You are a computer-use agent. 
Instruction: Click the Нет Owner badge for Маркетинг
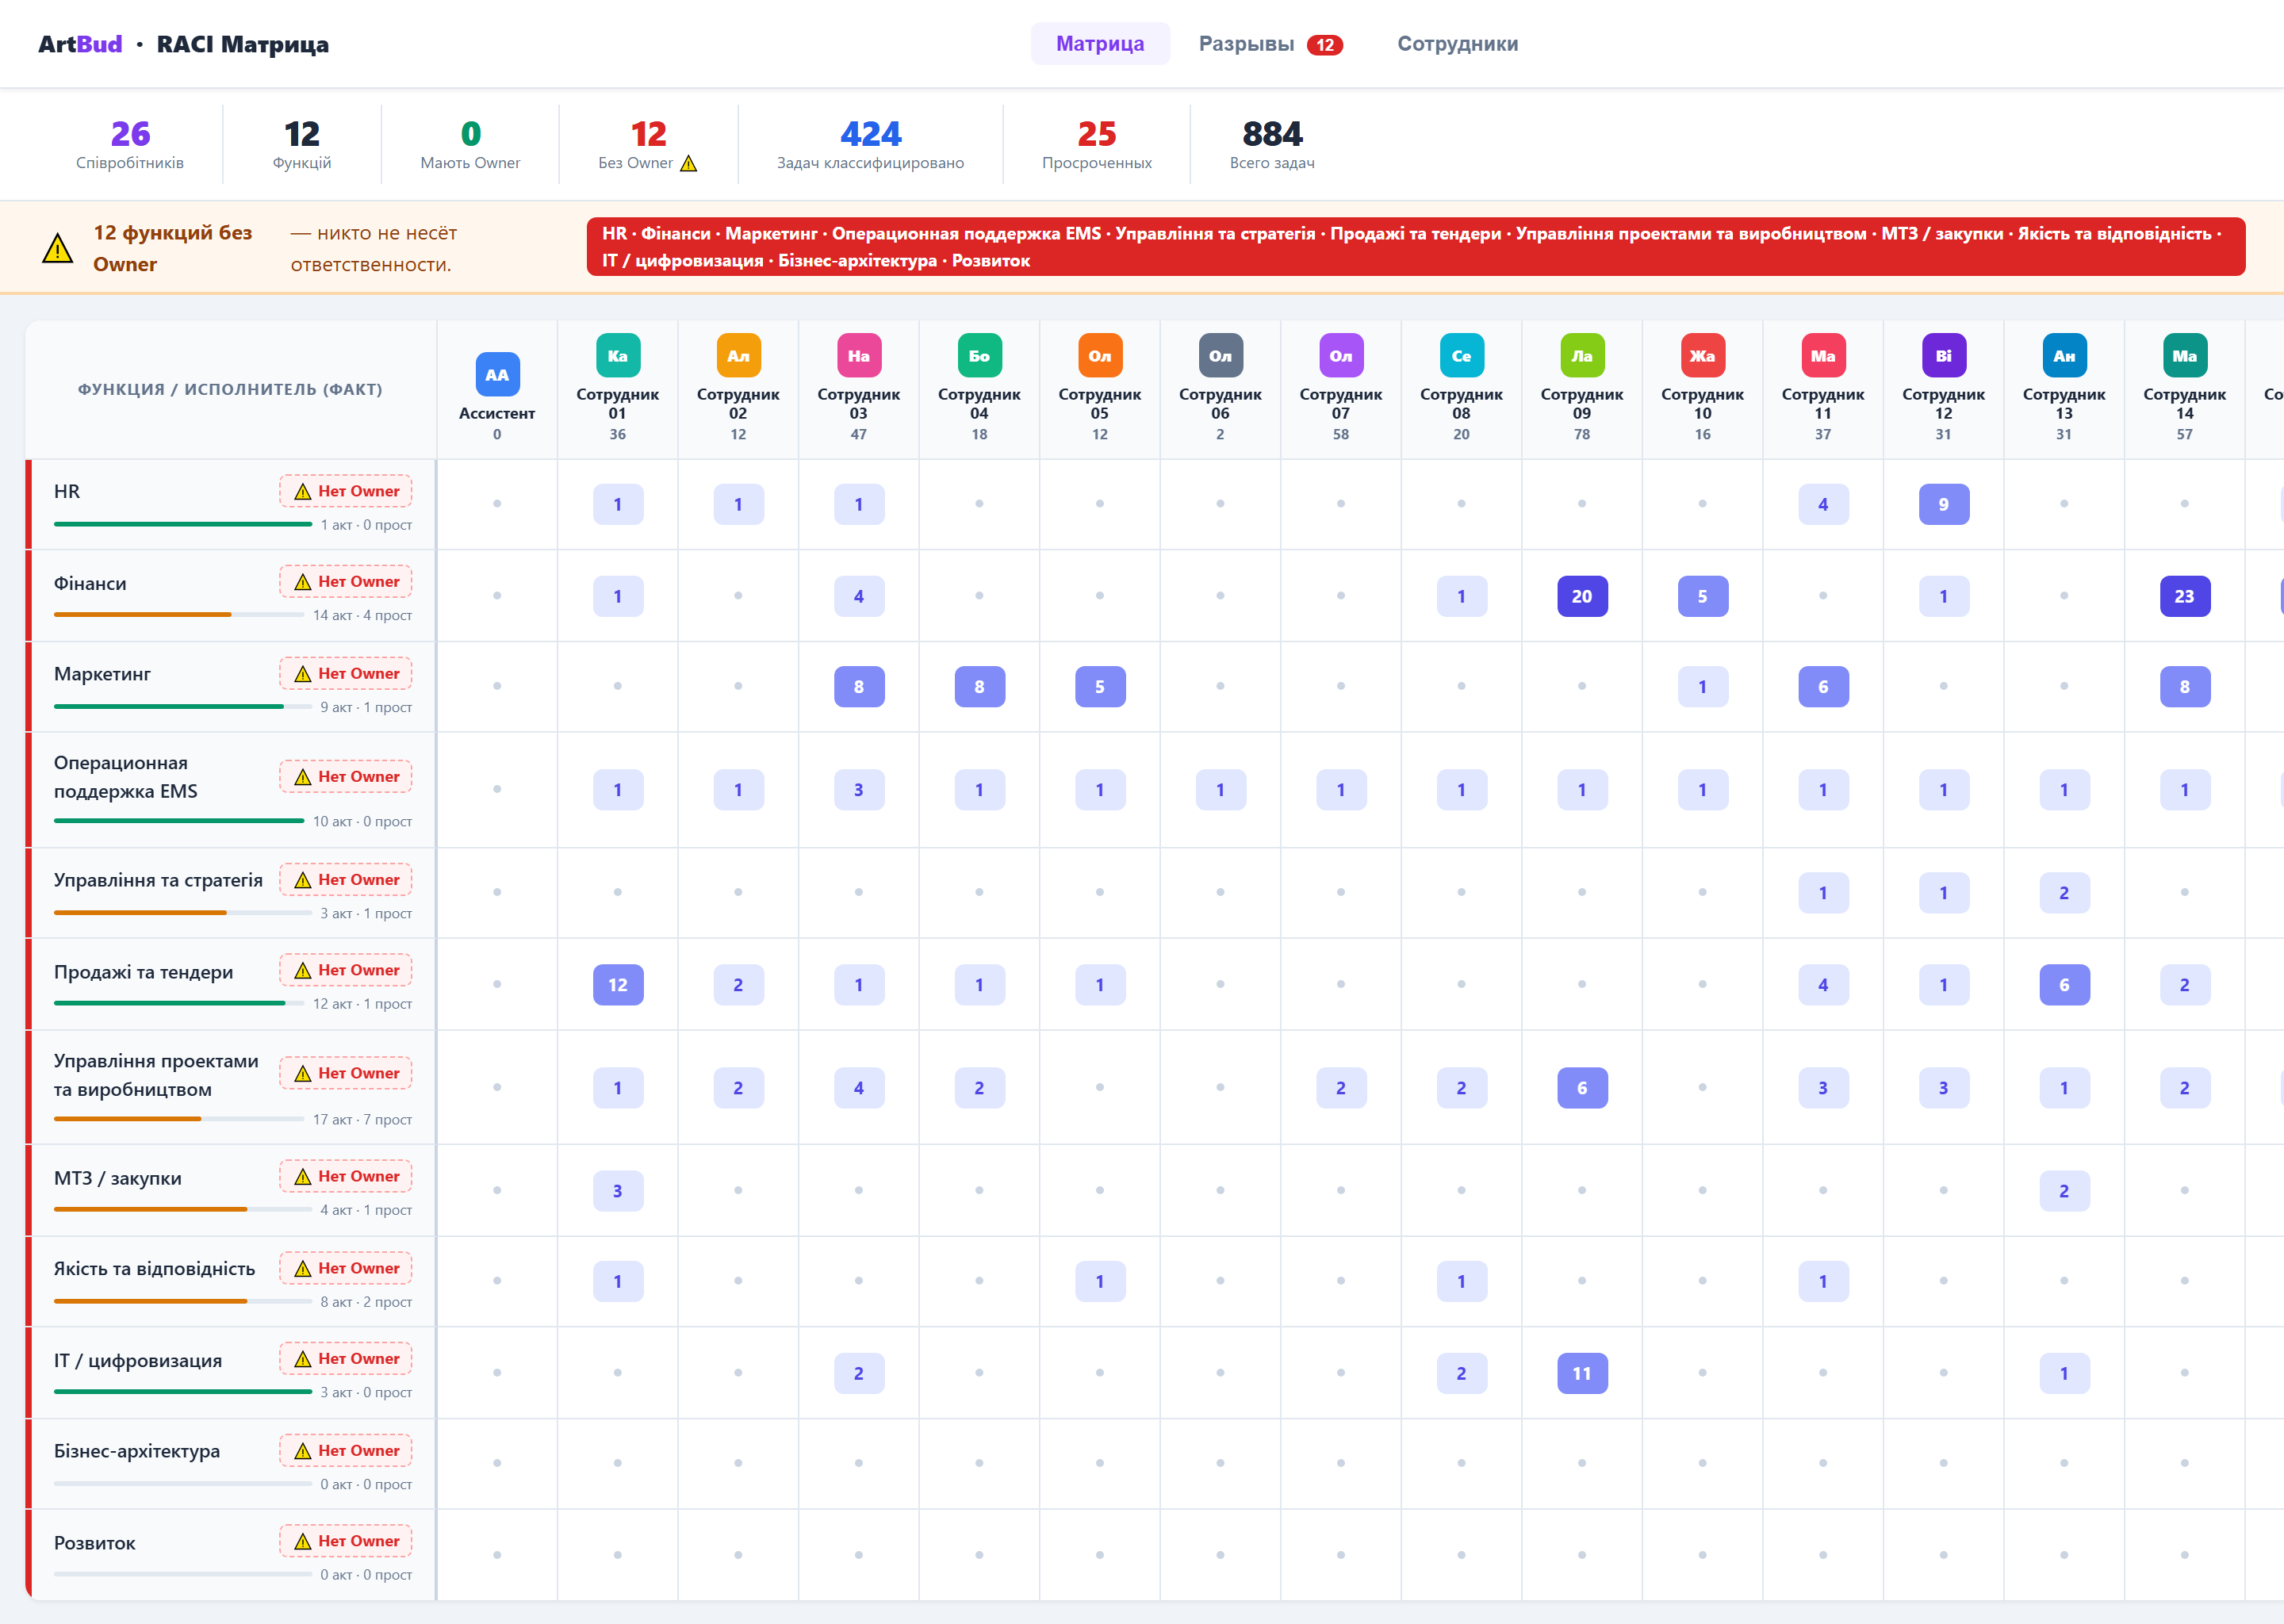coord(346,674)
